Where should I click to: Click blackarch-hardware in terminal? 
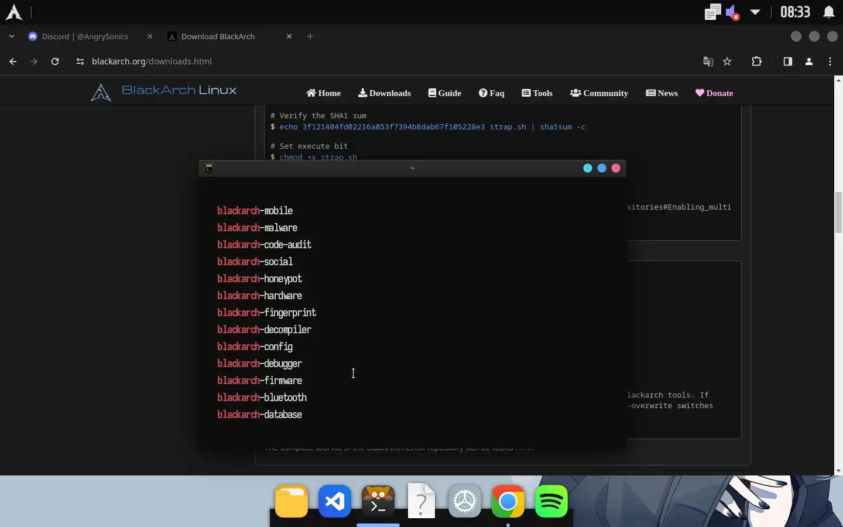click(259, 296)
